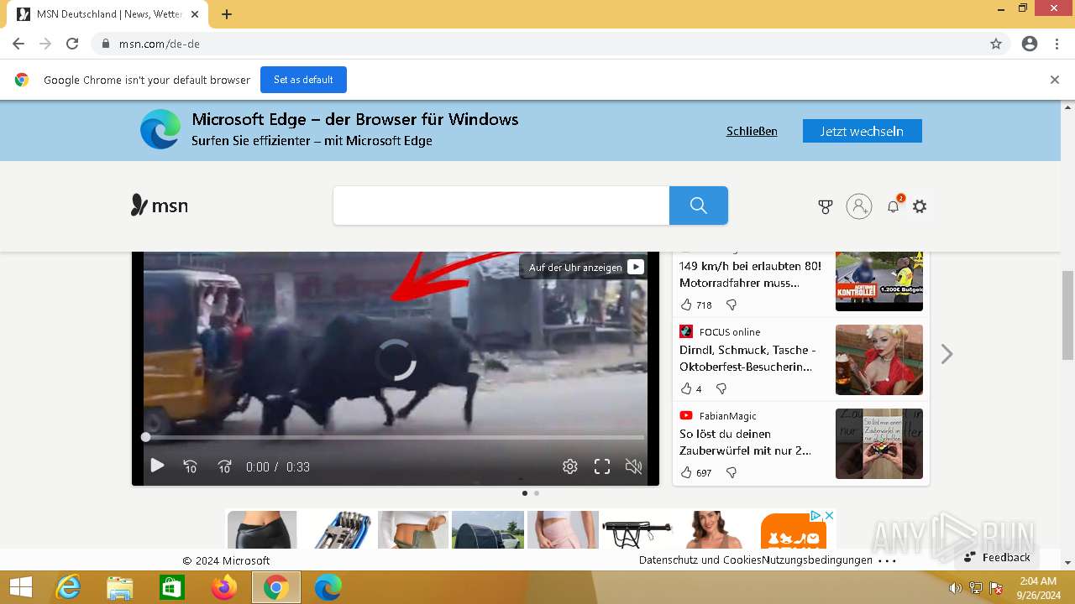Open the system tray volume icon
Image resolution: width=1075 pixels, height=604 pixels.
click(x=955, y=588)
